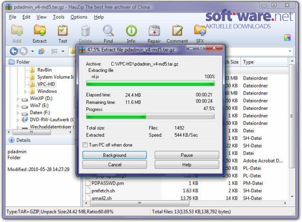The image size is (302, 222).
Task: Click the HaoZip icon in dialog title
Action: (x=82, y=50)
